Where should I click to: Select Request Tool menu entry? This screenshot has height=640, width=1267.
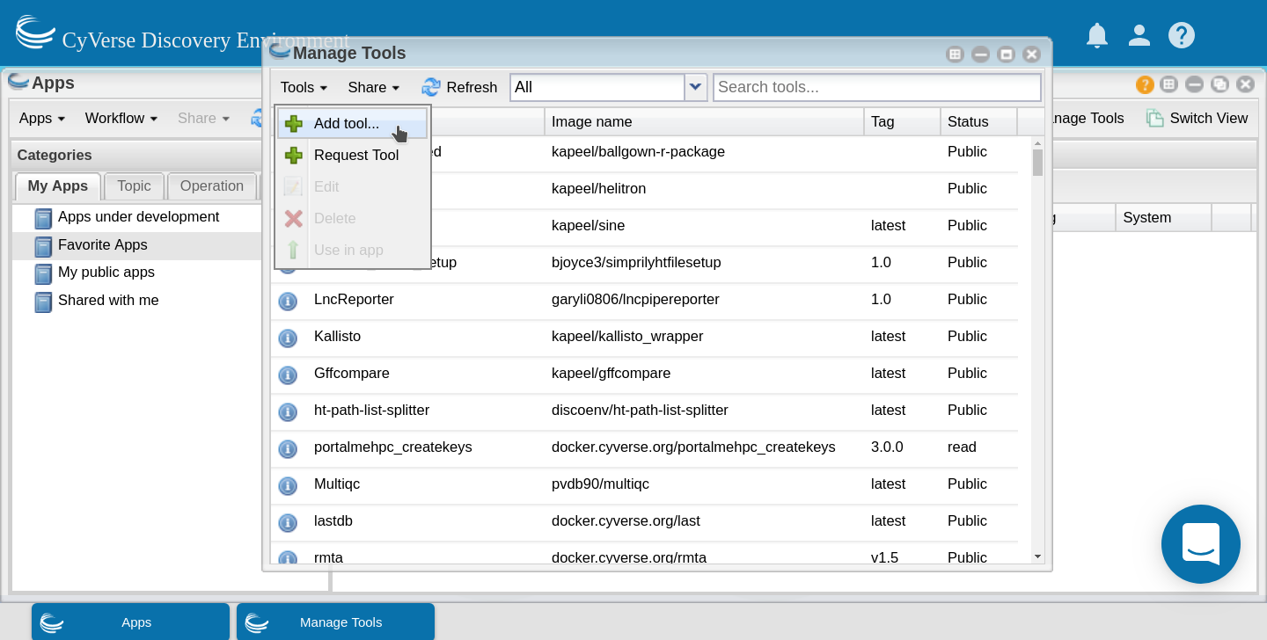point(353,156)
